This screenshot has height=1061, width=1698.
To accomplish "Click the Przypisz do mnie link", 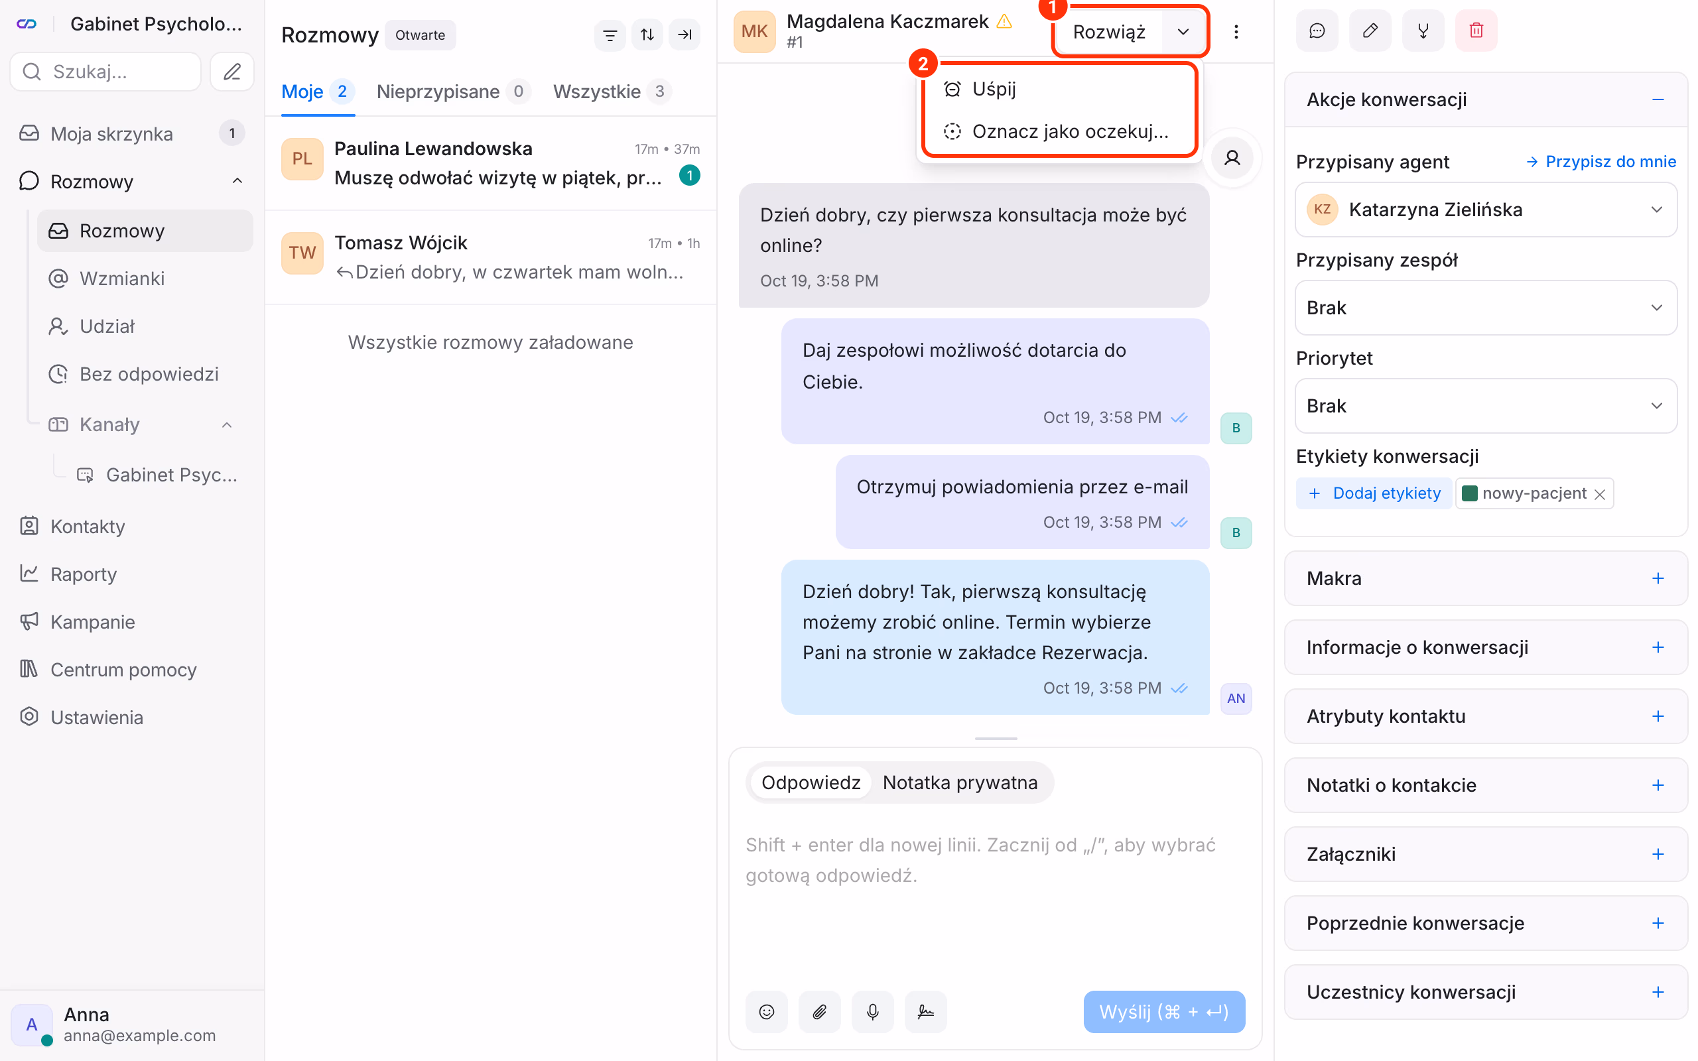I will tap(1602, 161).
